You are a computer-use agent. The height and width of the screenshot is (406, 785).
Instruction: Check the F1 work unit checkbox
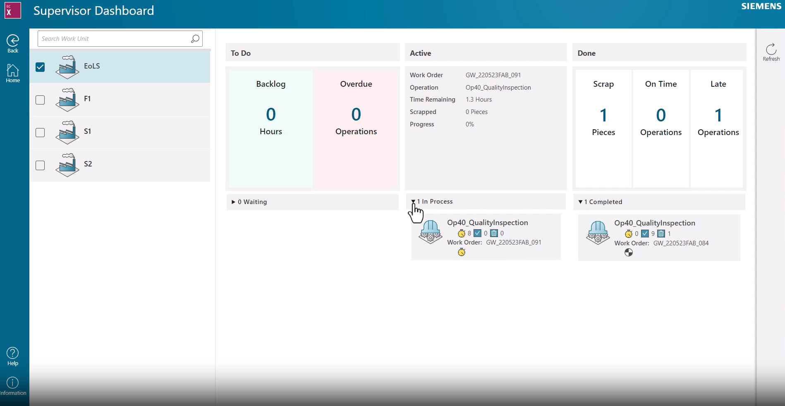40,100
